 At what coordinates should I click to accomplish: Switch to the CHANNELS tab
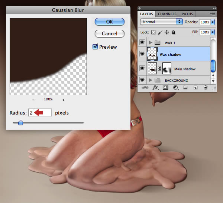point(167,14)
